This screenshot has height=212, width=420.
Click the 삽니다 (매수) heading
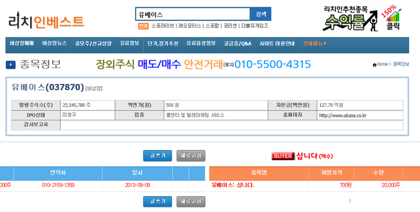pos(314,156)
